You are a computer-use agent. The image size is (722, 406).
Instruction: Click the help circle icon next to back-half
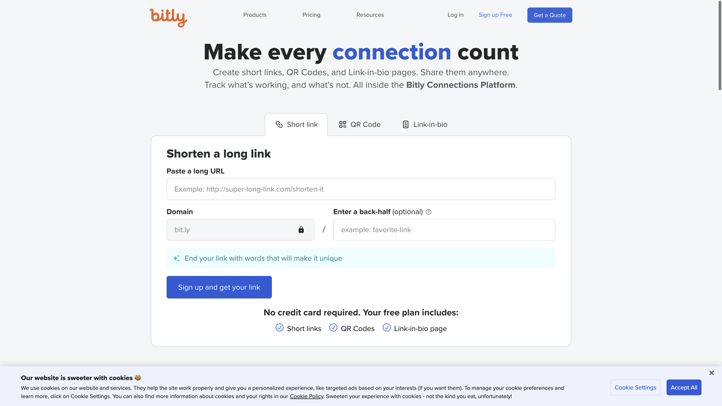[428, 212]
